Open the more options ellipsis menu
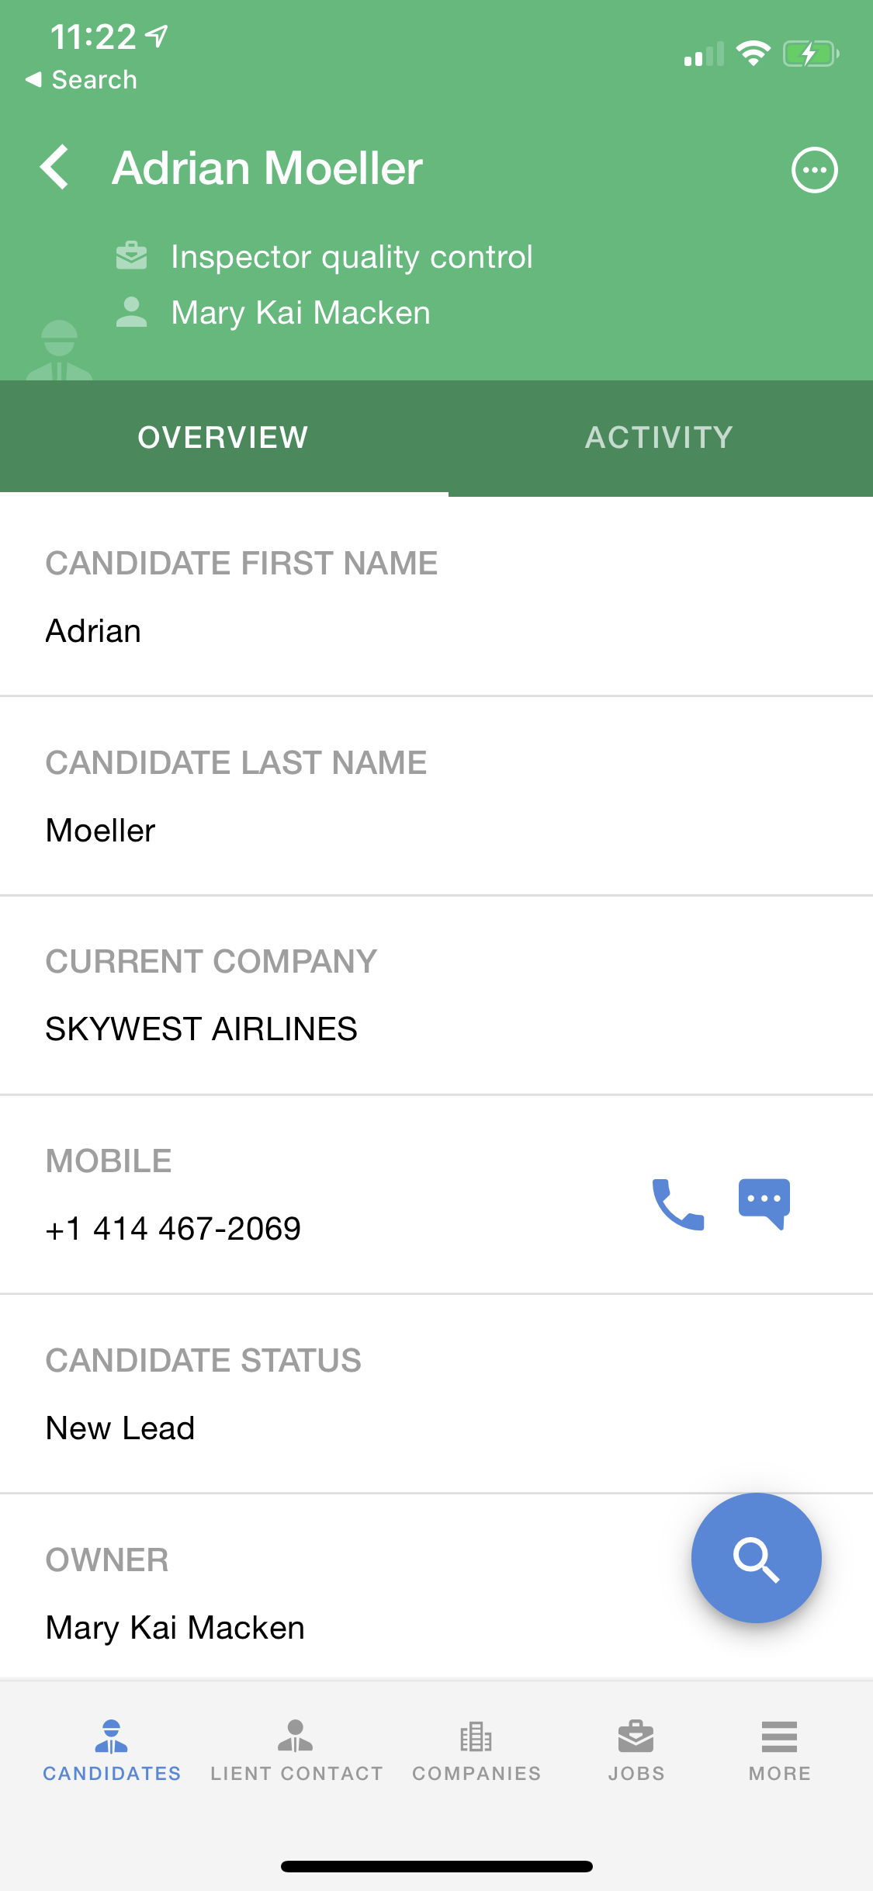Image resolution: width=873 pixels, height=1891 pixels. click(x=814, y=170)
